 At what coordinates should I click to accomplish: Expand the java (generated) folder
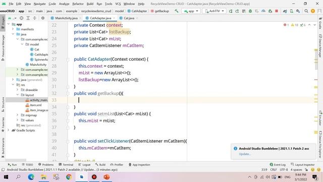click(13, 80)
